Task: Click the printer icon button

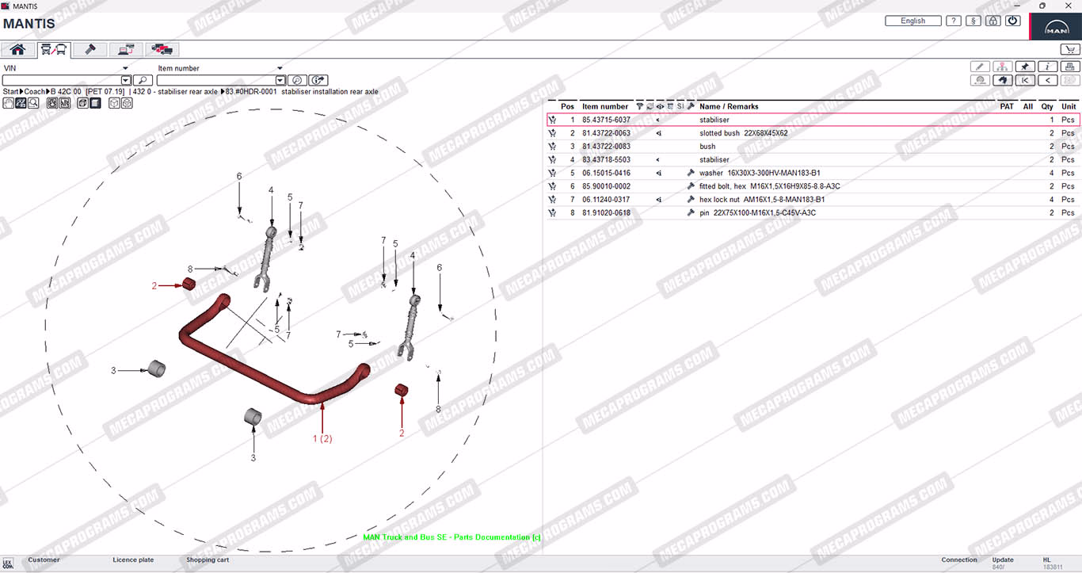Action: pyautogui.click(x=1070, y=67)
